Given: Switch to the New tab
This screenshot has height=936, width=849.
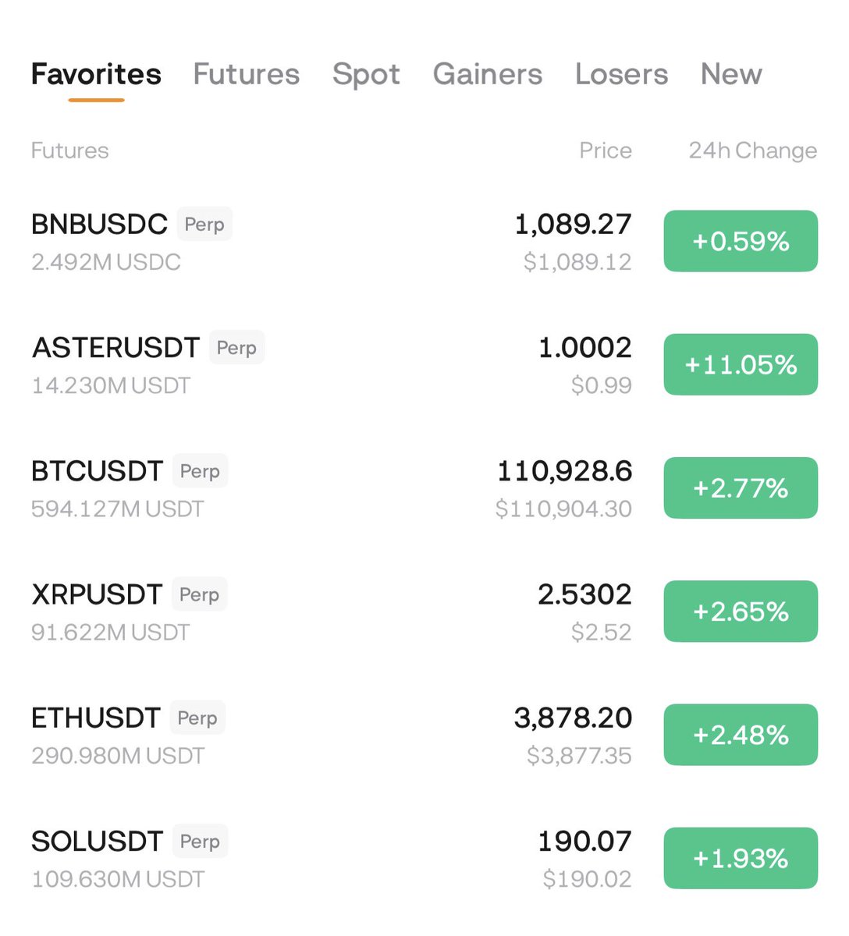Looking at the screenshot, I should [x=730, y=74].
